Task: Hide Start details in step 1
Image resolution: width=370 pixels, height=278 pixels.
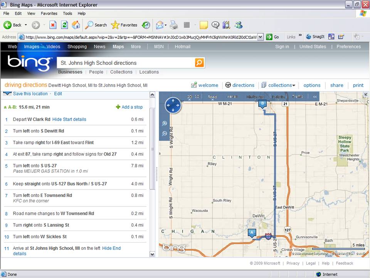Action: pos(69,119)
